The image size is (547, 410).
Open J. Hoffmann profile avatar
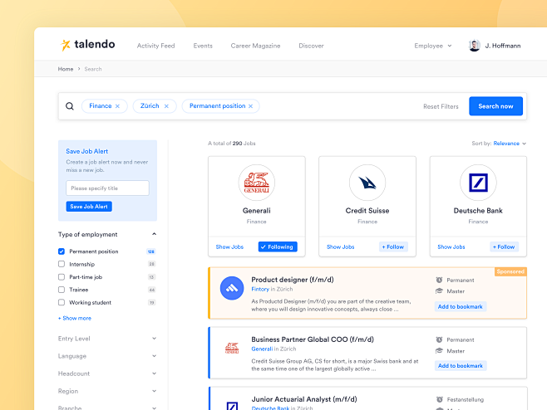pos(475,46)
